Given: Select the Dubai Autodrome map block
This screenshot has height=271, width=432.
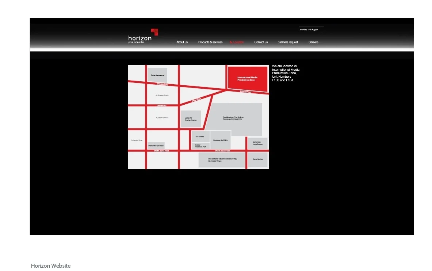Looking at the screenshot, I should (157, 75).
